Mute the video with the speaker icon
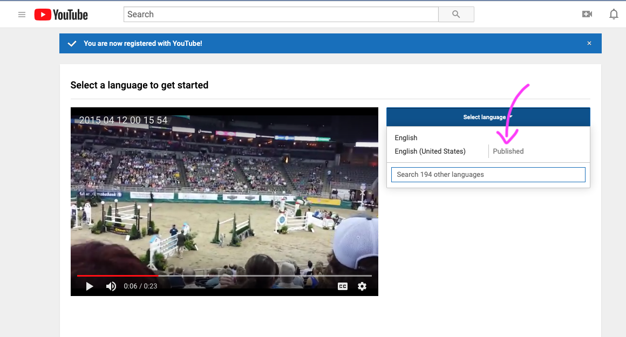Screen dimensions: 626x337 tap(111, 286)
